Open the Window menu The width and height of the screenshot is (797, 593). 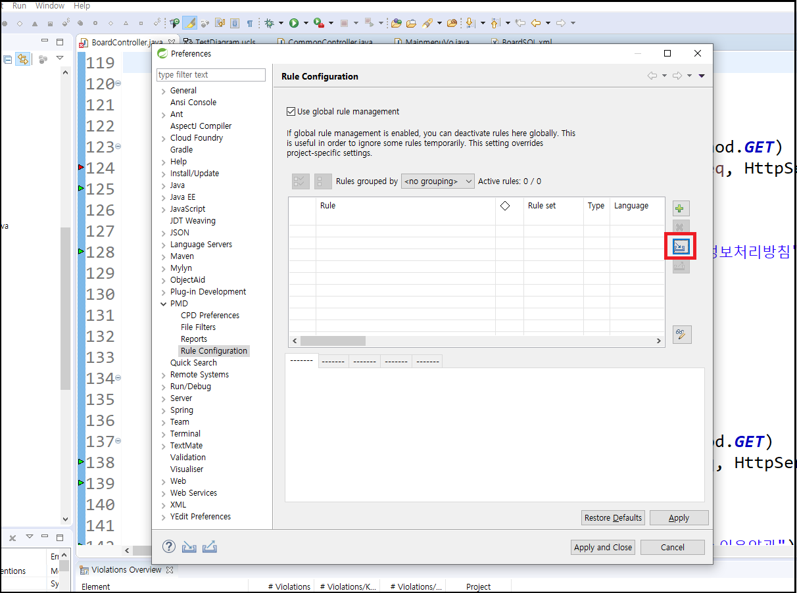point(50,5)
